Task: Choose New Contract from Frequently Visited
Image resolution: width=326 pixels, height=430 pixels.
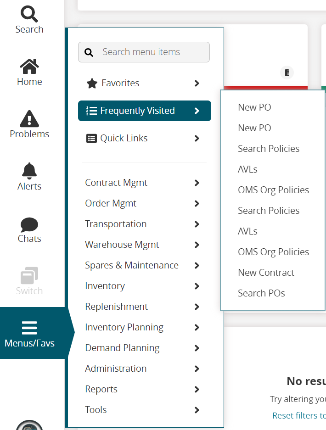Action: point(266,273)
